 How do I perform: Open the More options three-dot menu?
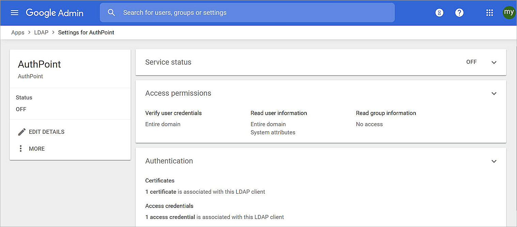pos(20,148)
